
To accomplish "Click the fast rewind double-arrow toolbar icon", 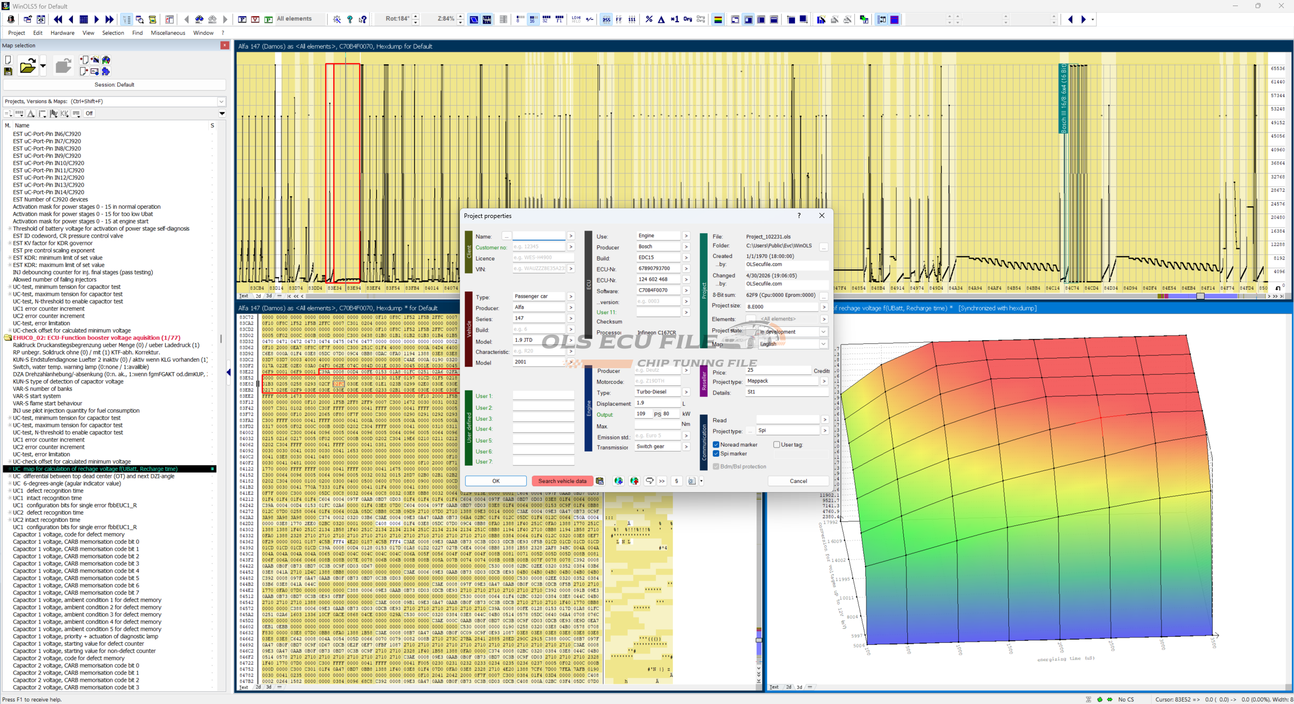I will pos(58,19).
